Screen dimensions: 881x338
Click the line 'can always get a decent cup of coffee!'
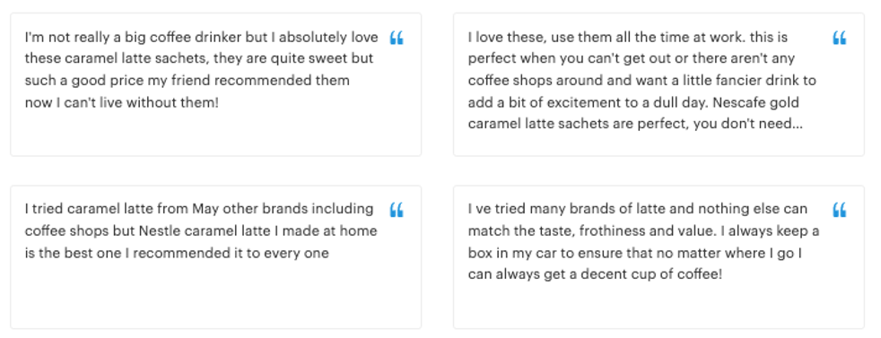click(x=595, y=275)
